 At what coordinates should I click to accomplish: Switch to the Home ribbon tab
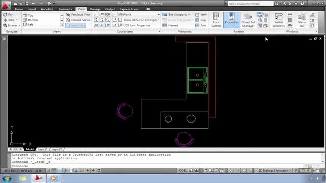coord(19,9)
